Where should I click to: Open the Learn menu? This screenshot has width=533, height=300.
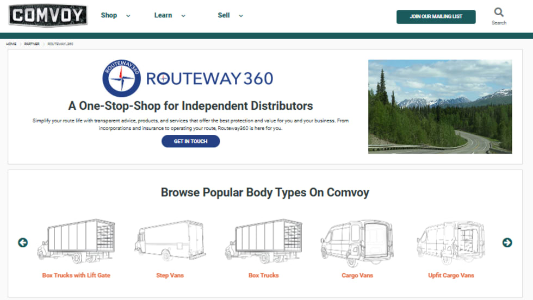coord(163,15)
